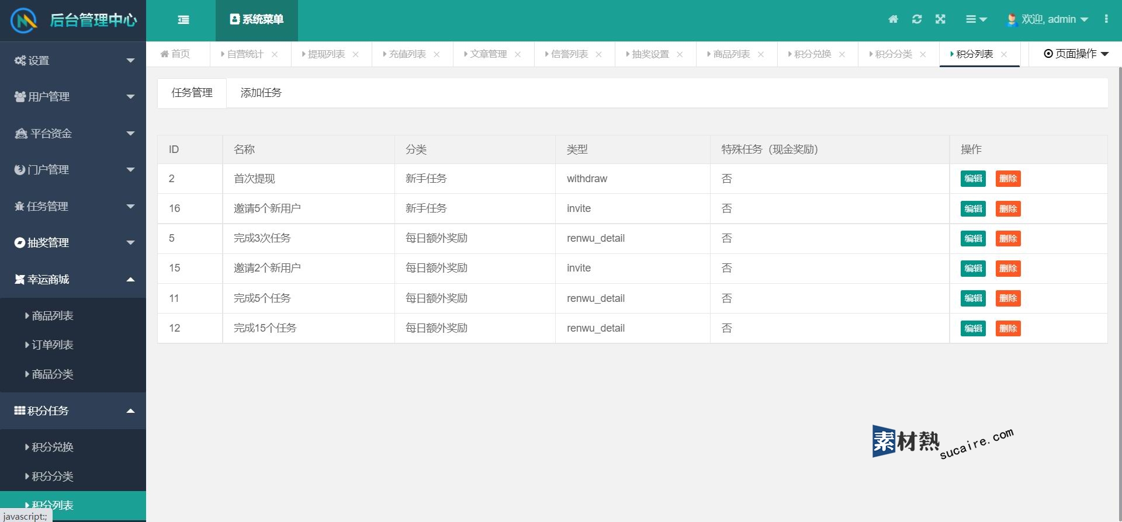Screen dimensions: 1122x522
Task: Collapse the 幸运商城 sidebar menu
Action: point(73,280)
